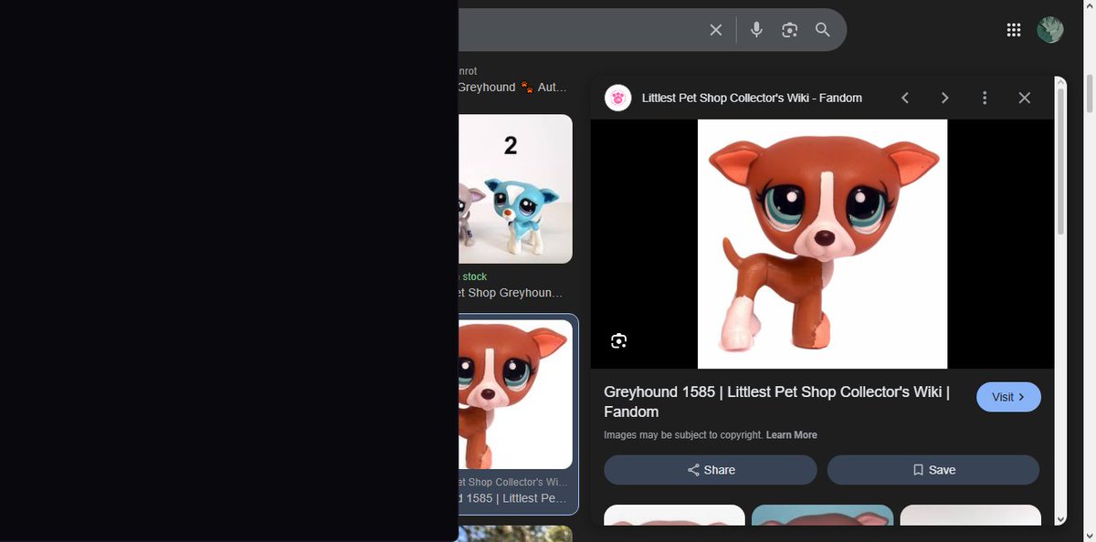
Task: Clear the search box text
Action: pos(716,30)
